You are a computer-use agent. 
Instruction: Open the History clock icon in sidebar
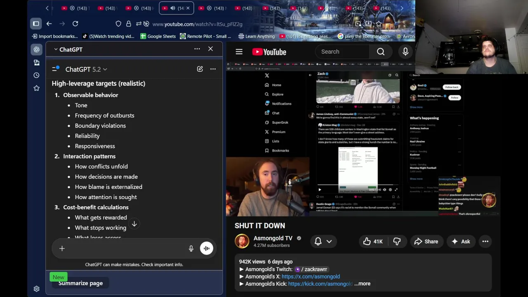[36, 75]
